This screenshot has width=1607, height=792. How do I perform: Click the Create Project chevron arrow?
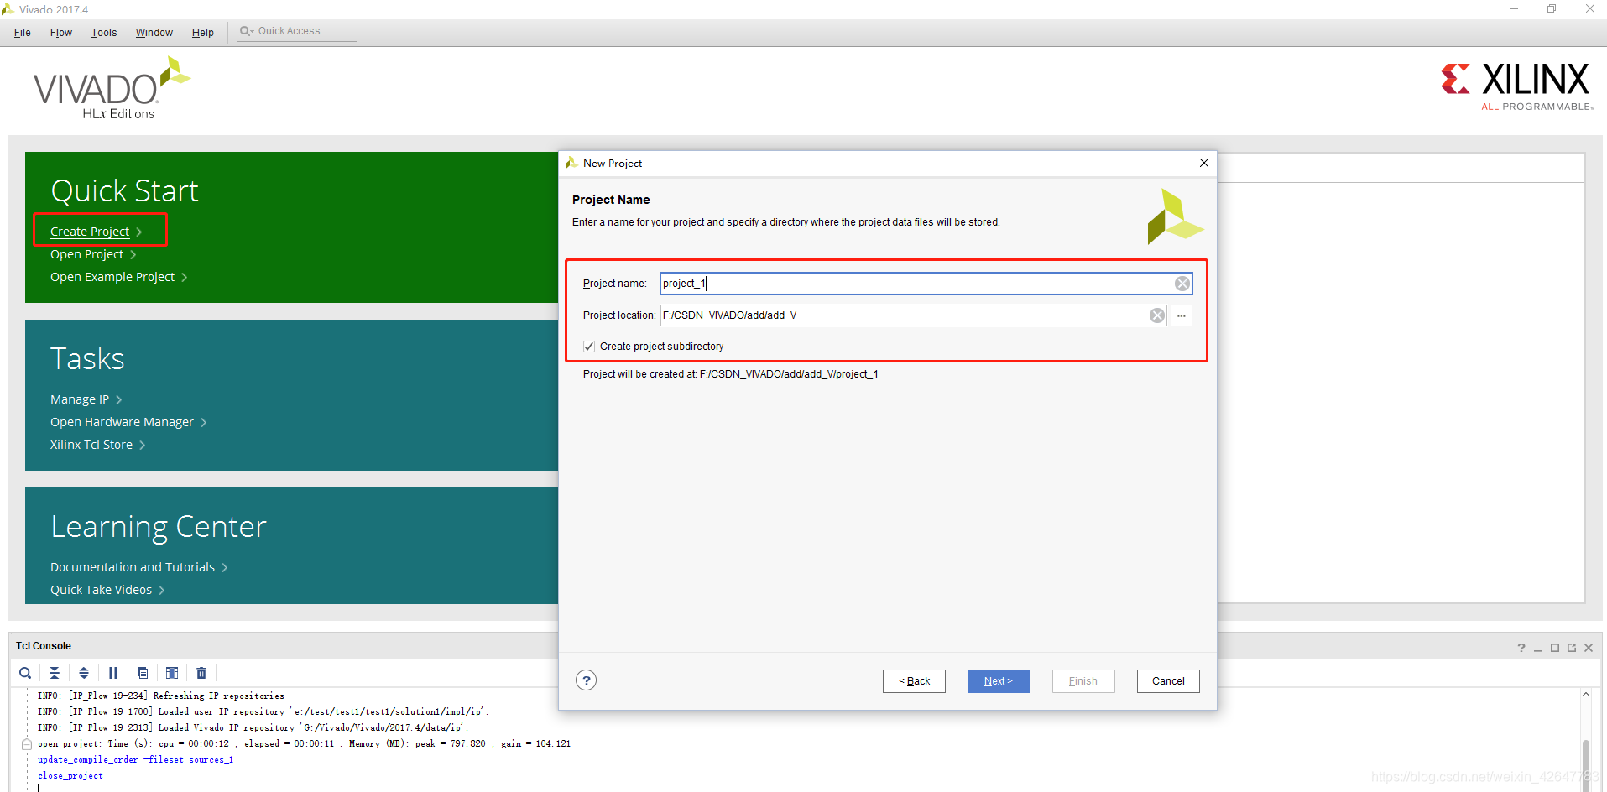point(139,232)
